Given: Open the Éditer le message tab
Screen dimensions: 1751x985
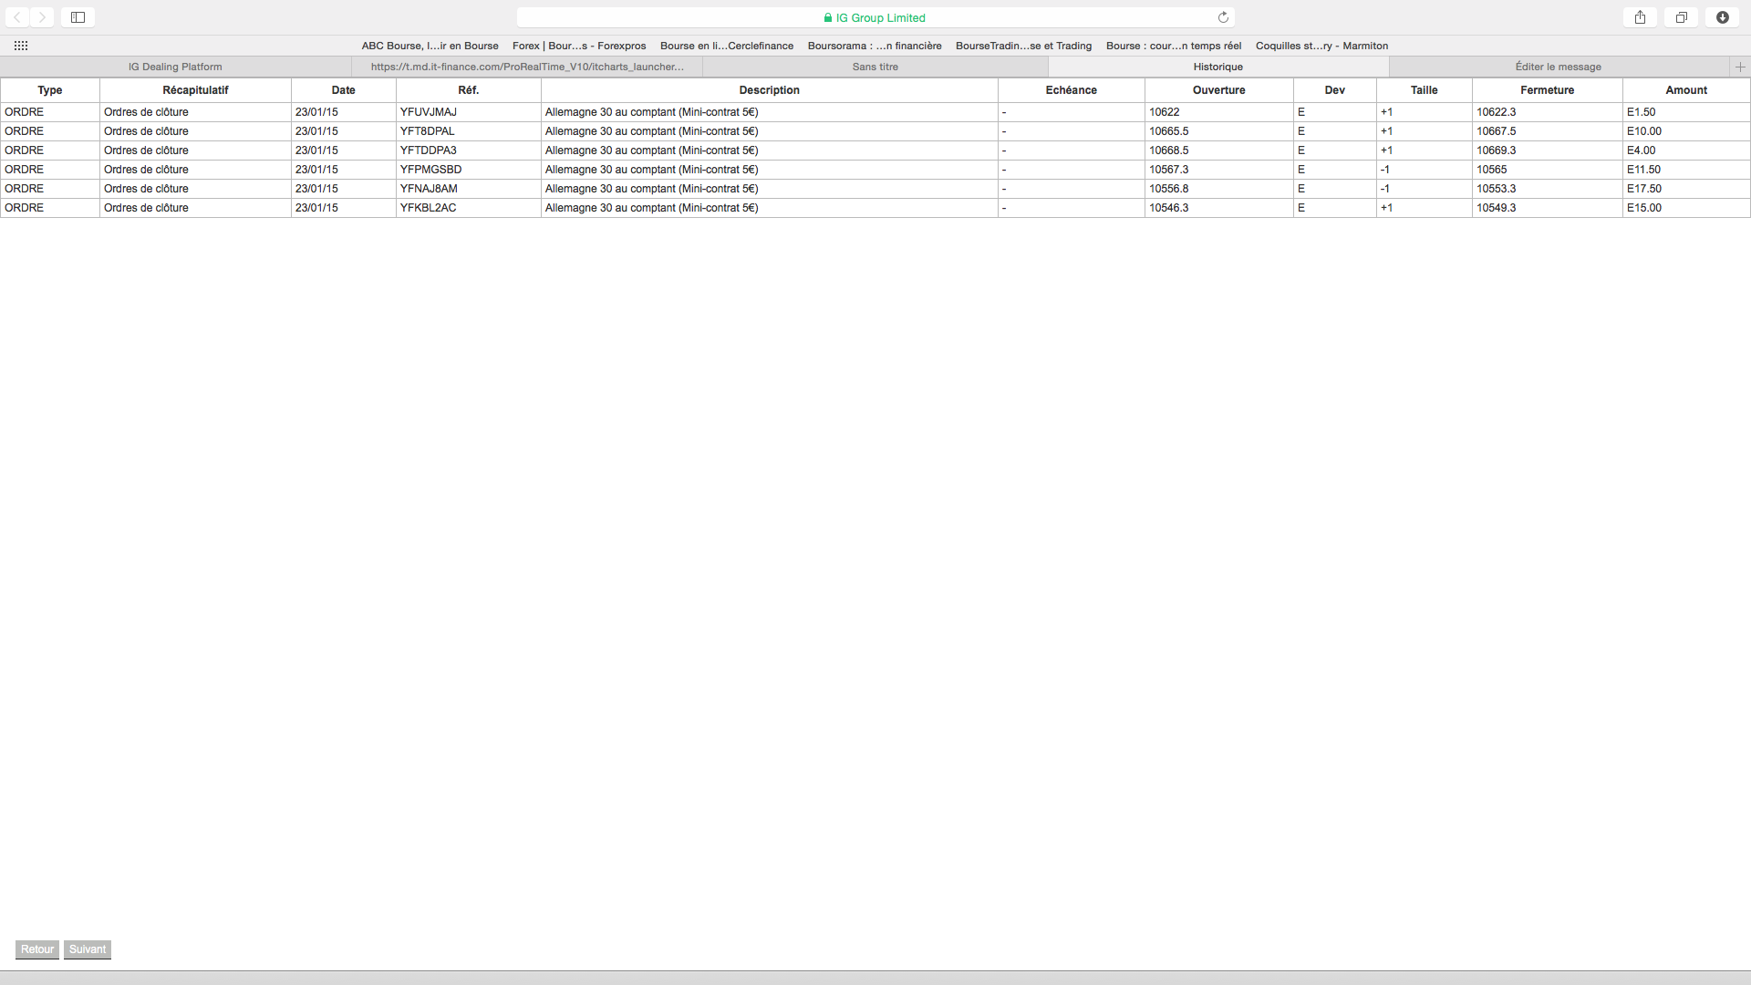Looking at the screenshot, I should coord(1558,67).
